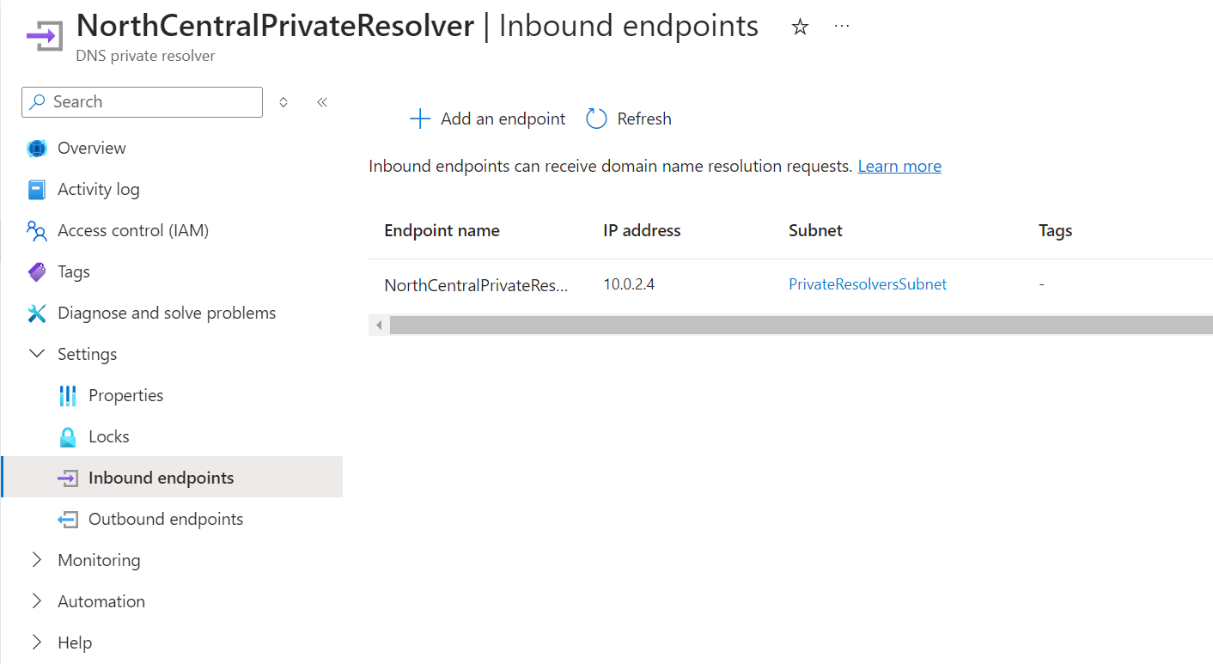Viewport: 1213px width, 664px height.
Task: Select the NorthCentralPrivateRes... endpoint row name
Action: pyautogui.click(x=476, y=284)
